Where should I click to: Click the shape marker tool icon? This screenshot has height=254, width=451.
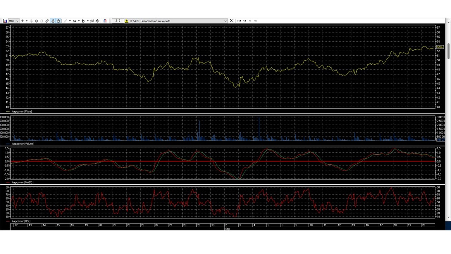click(x=83, y=21)
